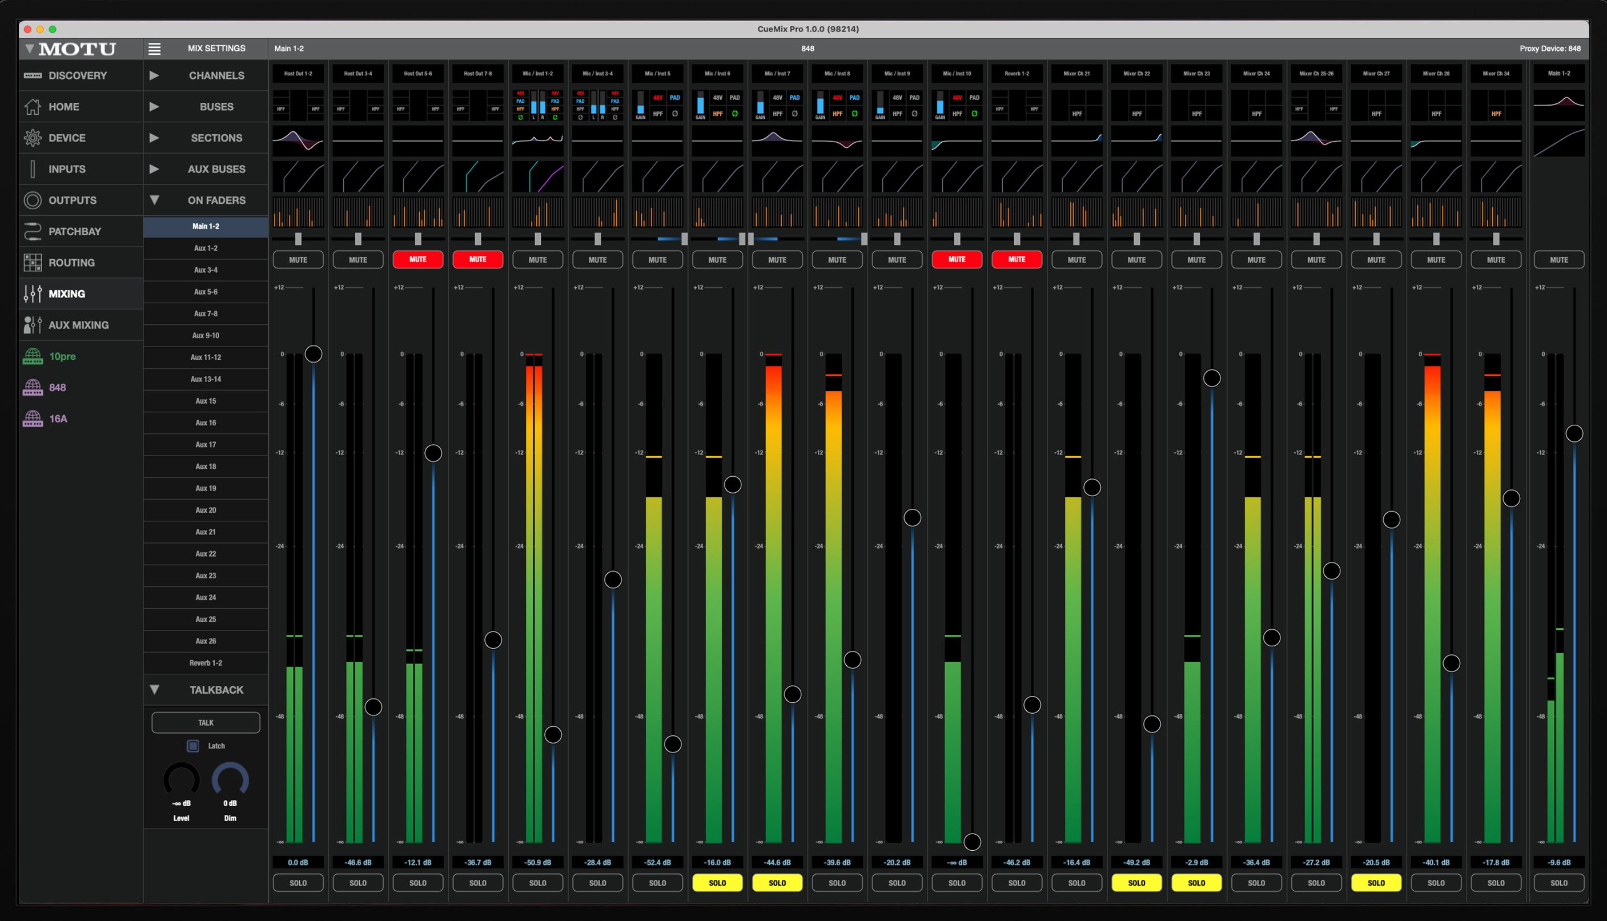Screen dimensions: 1607x921
Task: Open the Host Out 1-2 EQ curve thumbnail
Action: pos(298,139)
